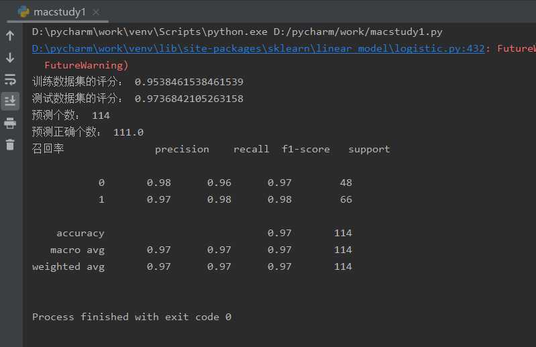Click the weighted avg row label

pyautogui.click(x=68, y=266)
